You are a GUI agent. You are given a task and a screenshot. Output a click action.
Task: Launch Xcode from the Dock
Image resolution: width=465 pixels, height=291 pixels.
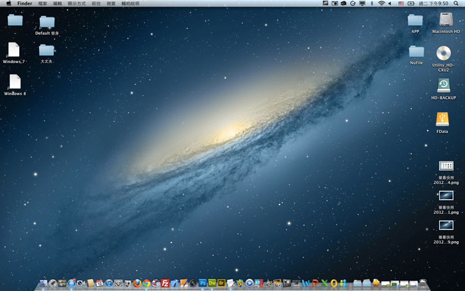tap(174, 283)
